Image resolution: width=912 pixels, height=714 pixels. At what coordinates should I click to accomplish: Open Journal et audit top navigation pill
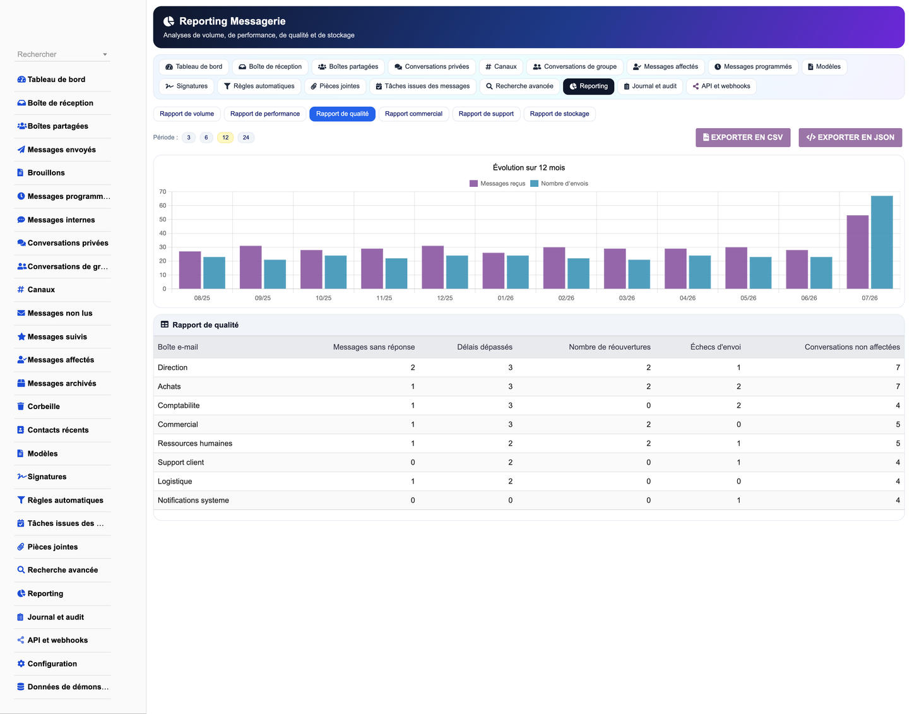click(650, 86)
